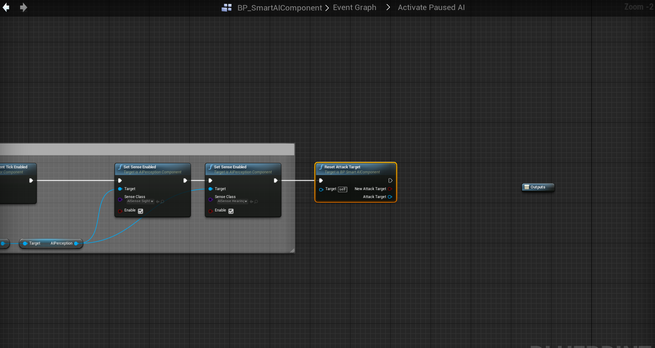Select Activate Paused AI breadcrumb
655x348 pixels.
pos(431,8)
